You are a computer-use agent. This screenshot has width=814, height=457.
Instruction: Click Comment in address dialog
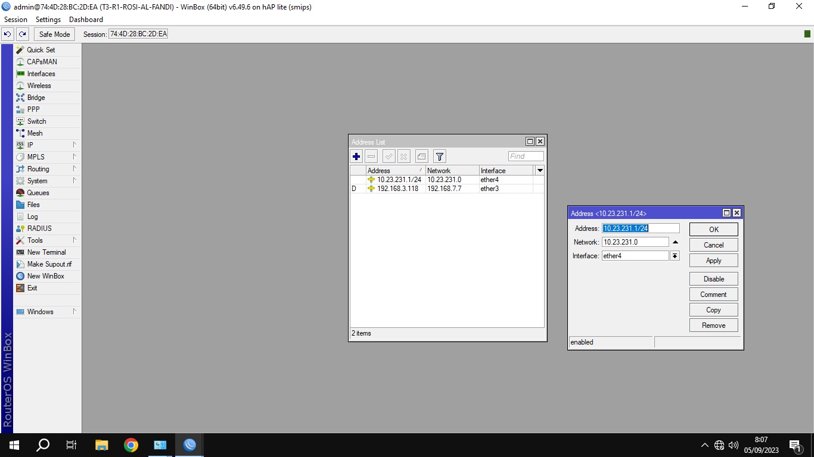[x=714, y=295]
